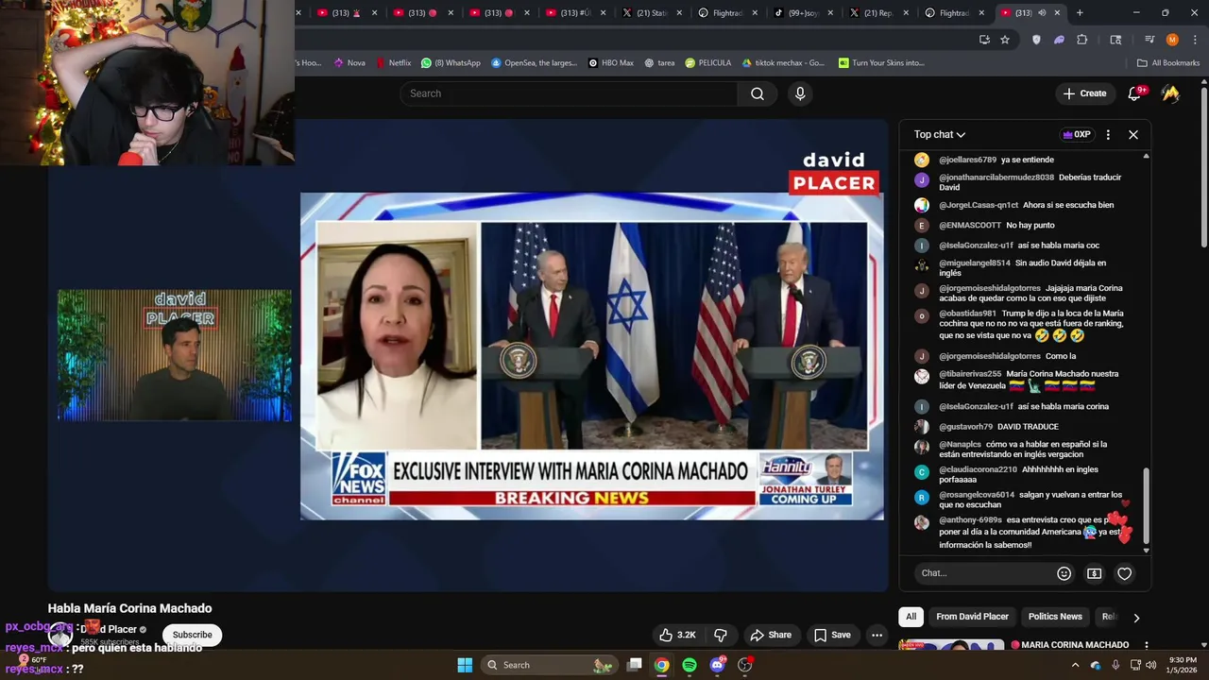Open a new browser tab
The image size is (1209, 680).
click(x=1080, y=12)
